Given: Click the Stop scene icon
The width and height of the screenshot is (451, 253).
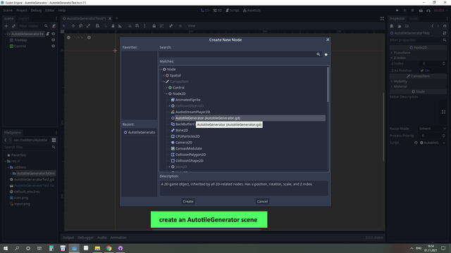Looking at the screenshot, I should [412, 11].
